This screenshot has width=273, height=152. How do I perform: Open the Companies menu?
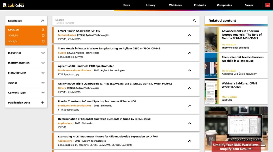click(x=224, y=5)
